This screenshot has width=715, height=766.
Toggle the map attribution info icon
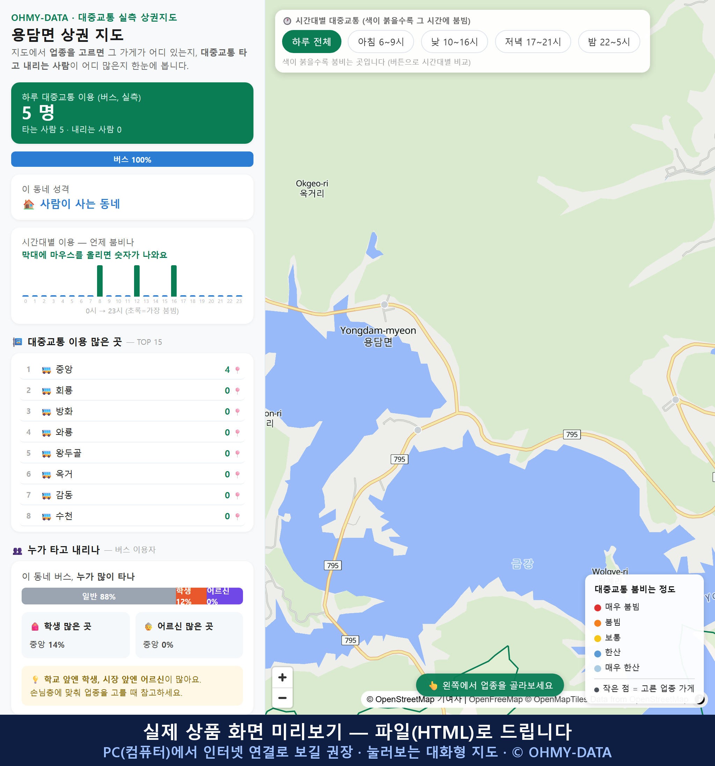point(700,699)
